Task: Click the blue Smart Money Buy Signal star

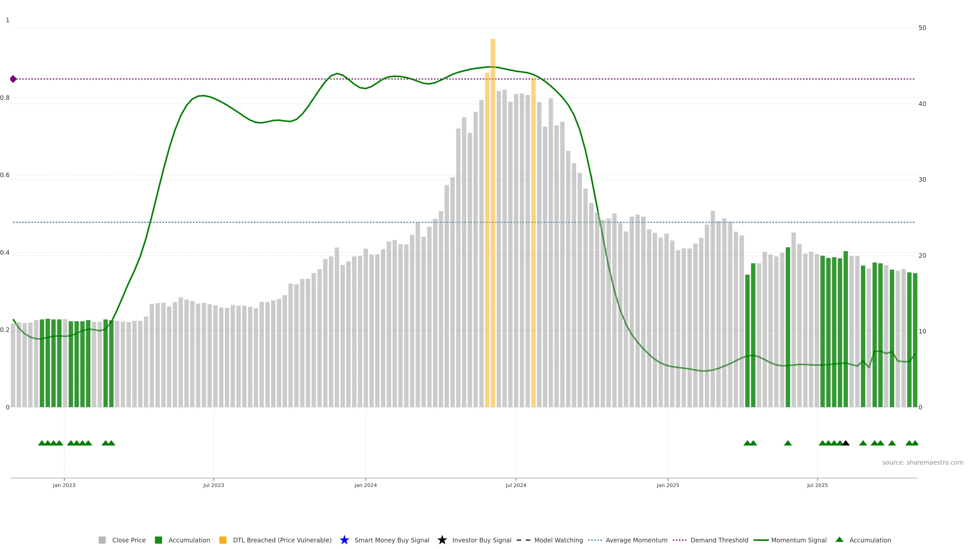Action: (344, 540)
